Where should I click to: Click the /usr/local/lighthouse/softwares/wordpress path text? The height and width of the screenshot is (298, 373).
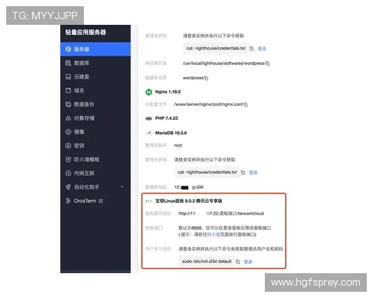tap(224, 63)
